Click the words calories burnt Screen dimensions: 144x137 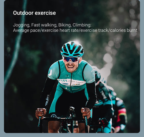pos(124,30)
